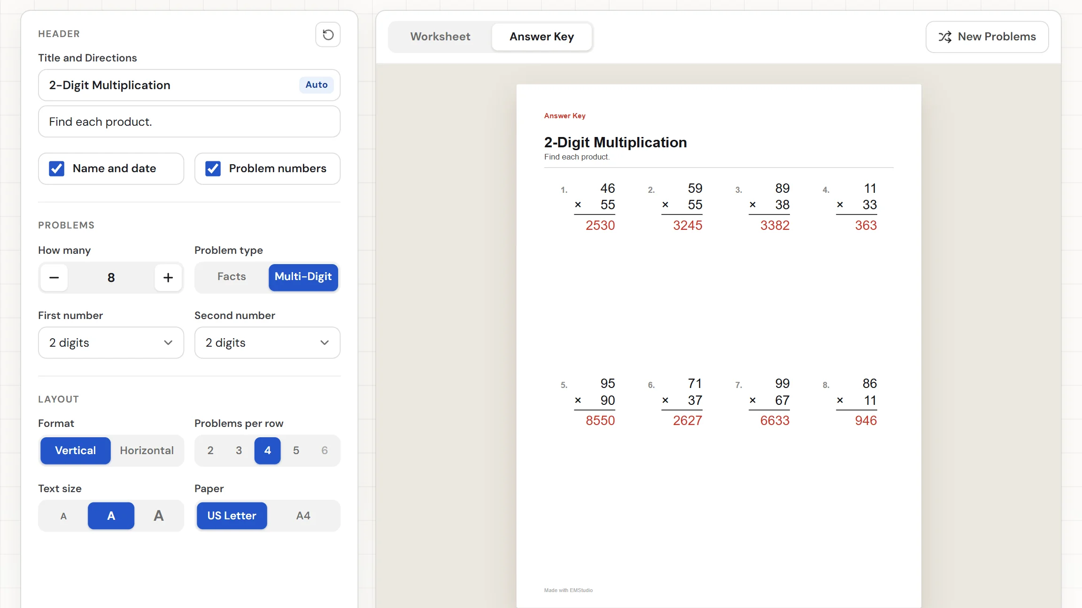Open the Second number digits dropdown
Viewport: 1082px width, 608px height.
[268, 343]
